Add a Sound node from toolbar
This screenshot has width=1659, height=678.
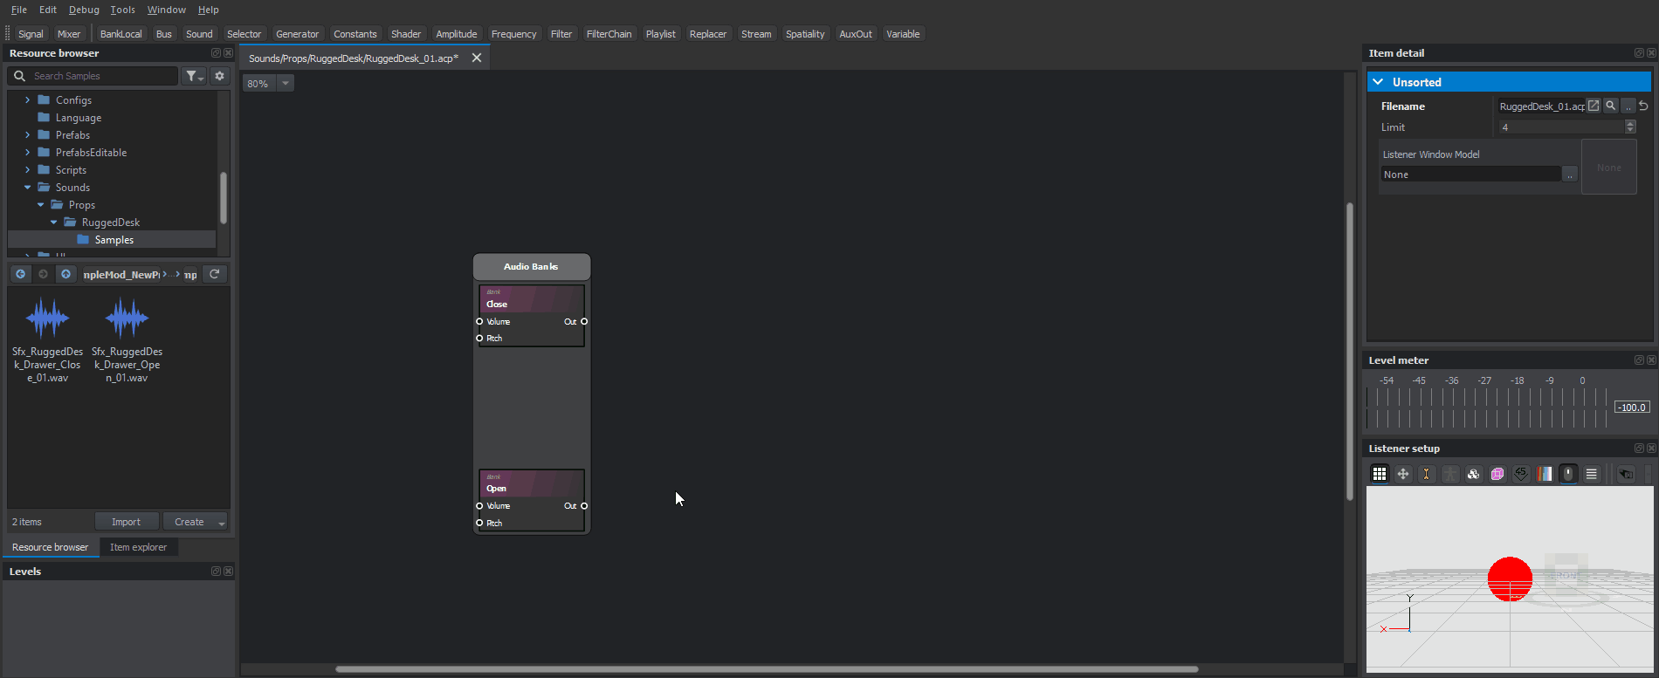(199, 34)
